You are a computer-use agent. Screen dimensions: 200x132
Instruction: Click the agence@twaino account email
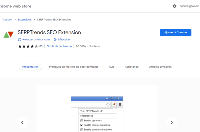(190, 6)
